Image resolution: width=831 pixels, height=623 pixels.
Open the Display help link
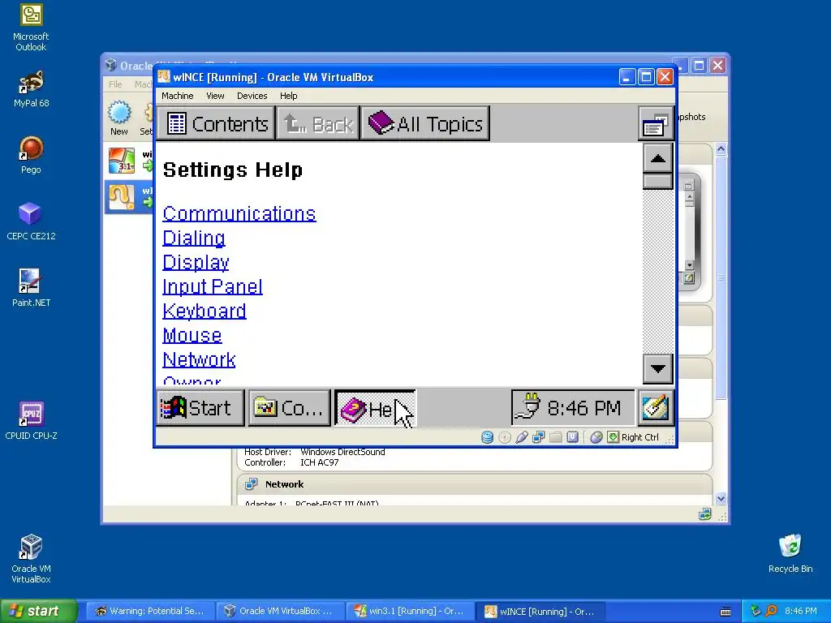[196, 262]
